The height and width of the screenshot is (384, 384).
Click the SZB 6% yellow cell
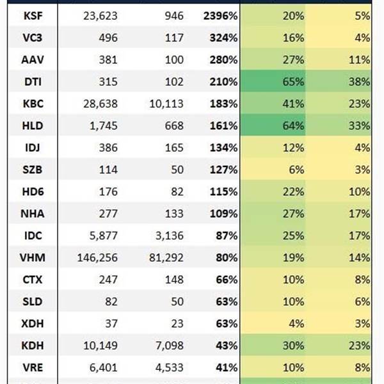[x=273, y=170]
